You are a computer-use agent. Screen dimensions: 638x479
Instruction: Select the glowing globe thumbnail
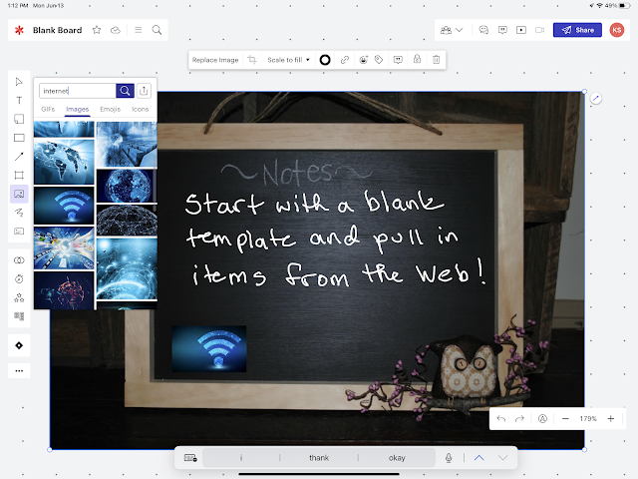point(127,186)
